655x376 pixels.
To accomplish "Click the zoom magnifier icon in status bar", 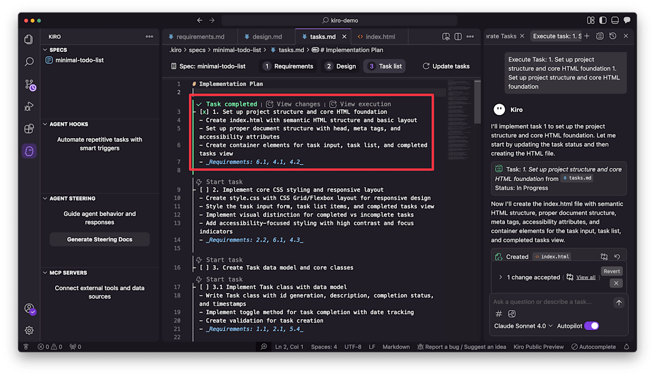I will pyautogui.click(x=264, y=347).
